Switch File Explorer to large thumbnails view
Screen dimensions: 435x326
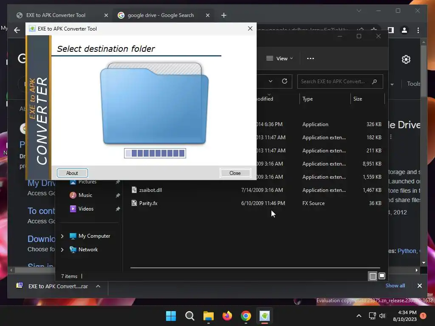382,276
